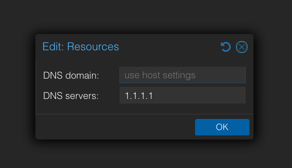Click the "DNS domain:" label
The height and width of the screenshot is (168, 292).
(x=71, y=76)
